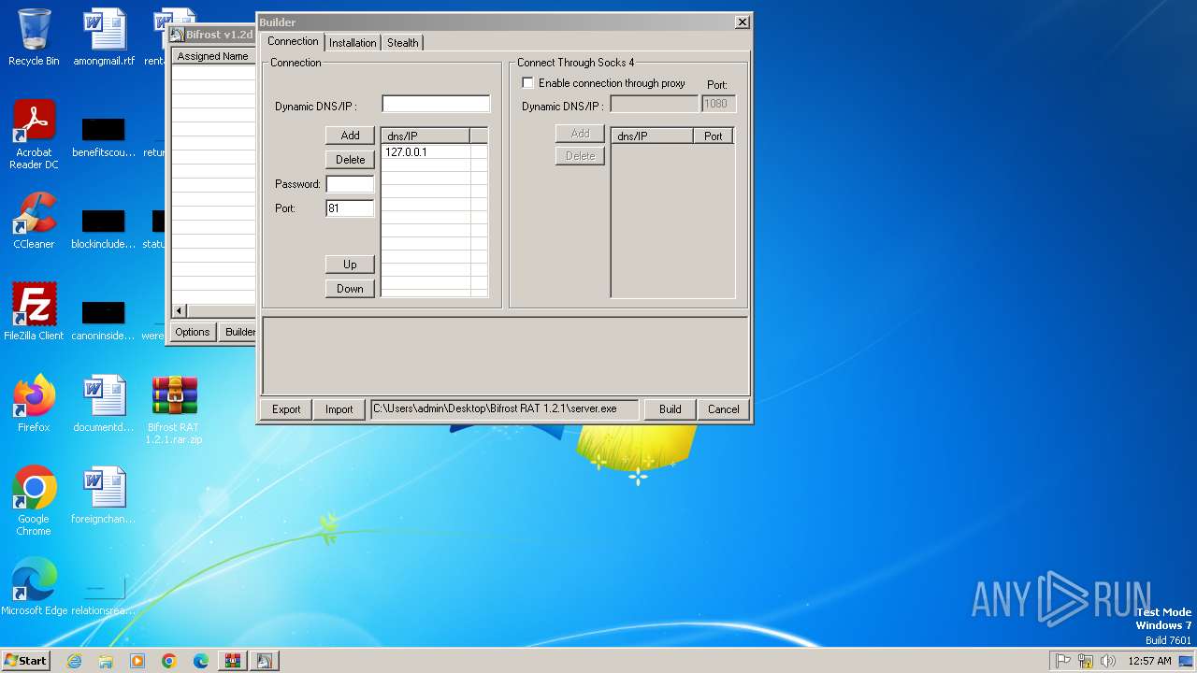Open the benefitscou... desktop file

104,135
